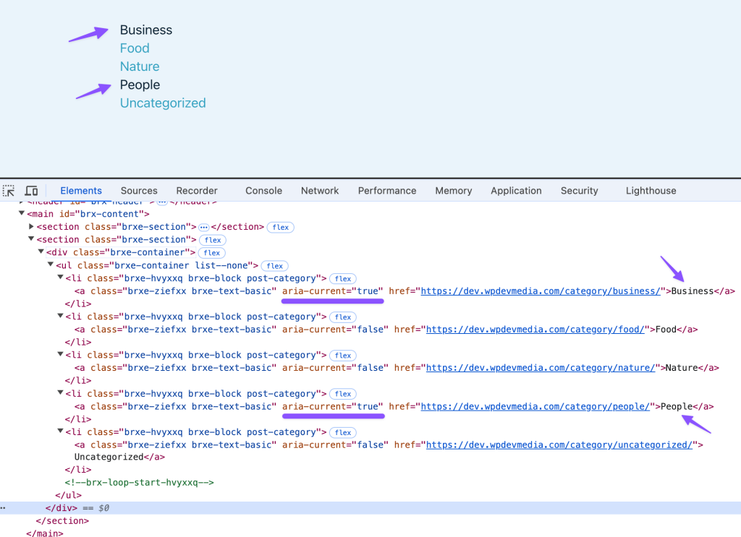Click the ellipsis in the collapsed section

tap(203, 227)
